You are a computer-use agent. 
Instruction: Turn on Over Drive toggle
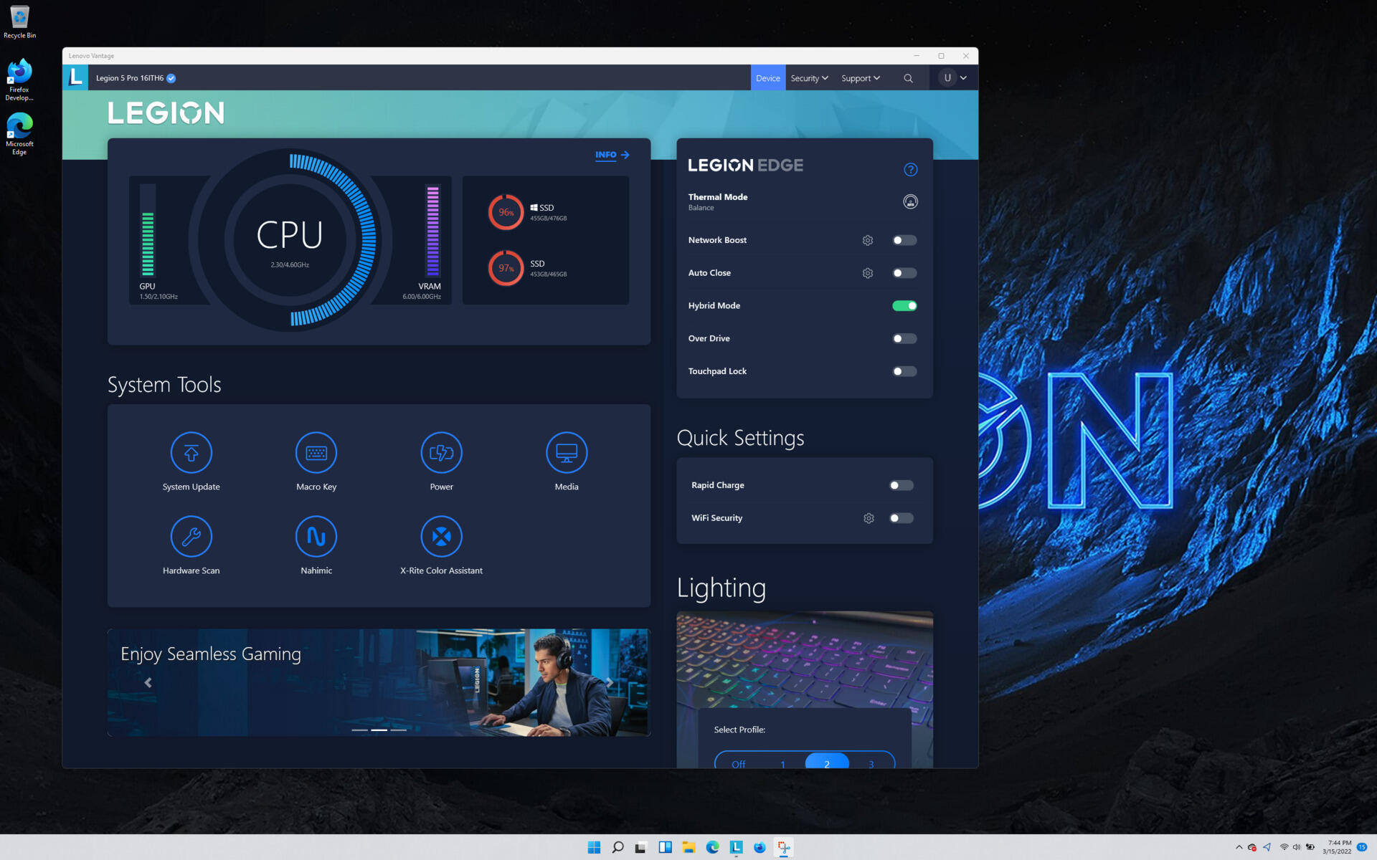tap(904, 339)
